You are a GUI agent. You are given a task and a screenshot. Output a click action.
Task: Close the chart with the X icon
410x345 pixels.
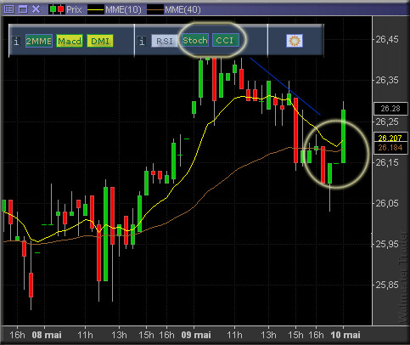(37, 9)
